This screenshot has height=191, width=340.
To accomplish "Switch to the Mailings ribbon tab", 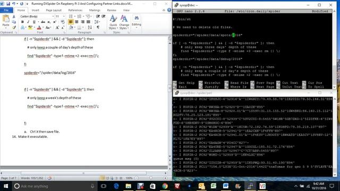I will pyautogui.click(x=95, y=10).
